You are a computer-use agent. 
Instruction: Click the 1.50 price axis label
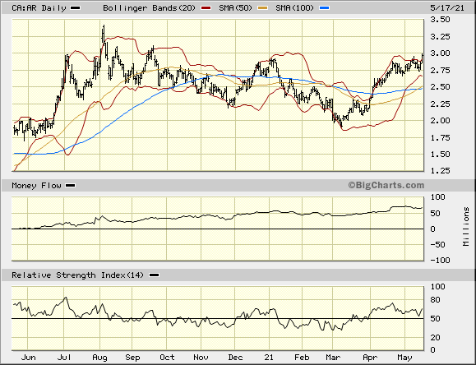pos(440,155)
